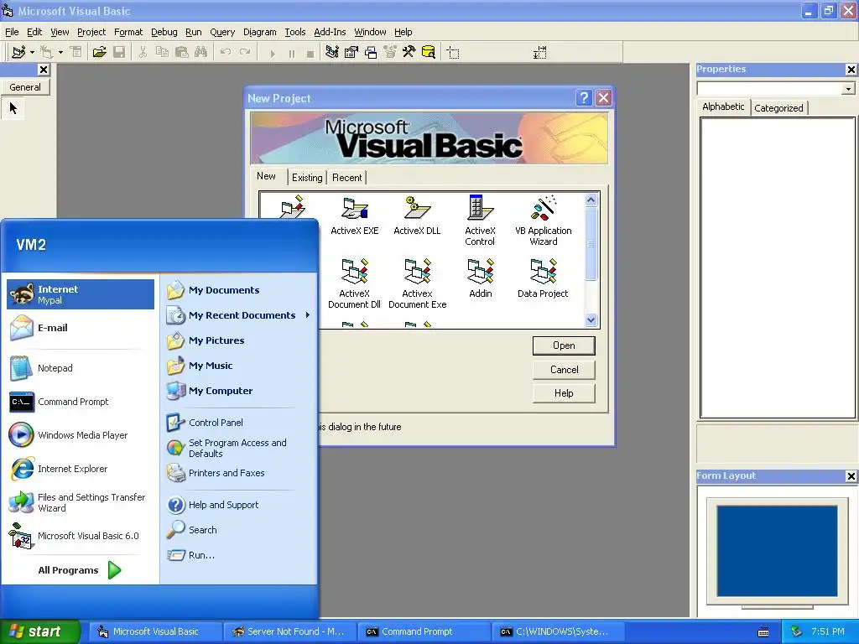Select the Pointer tool in toolbox
The width and height of the screenshot is (859, 644).
click(x=13, y=108)
